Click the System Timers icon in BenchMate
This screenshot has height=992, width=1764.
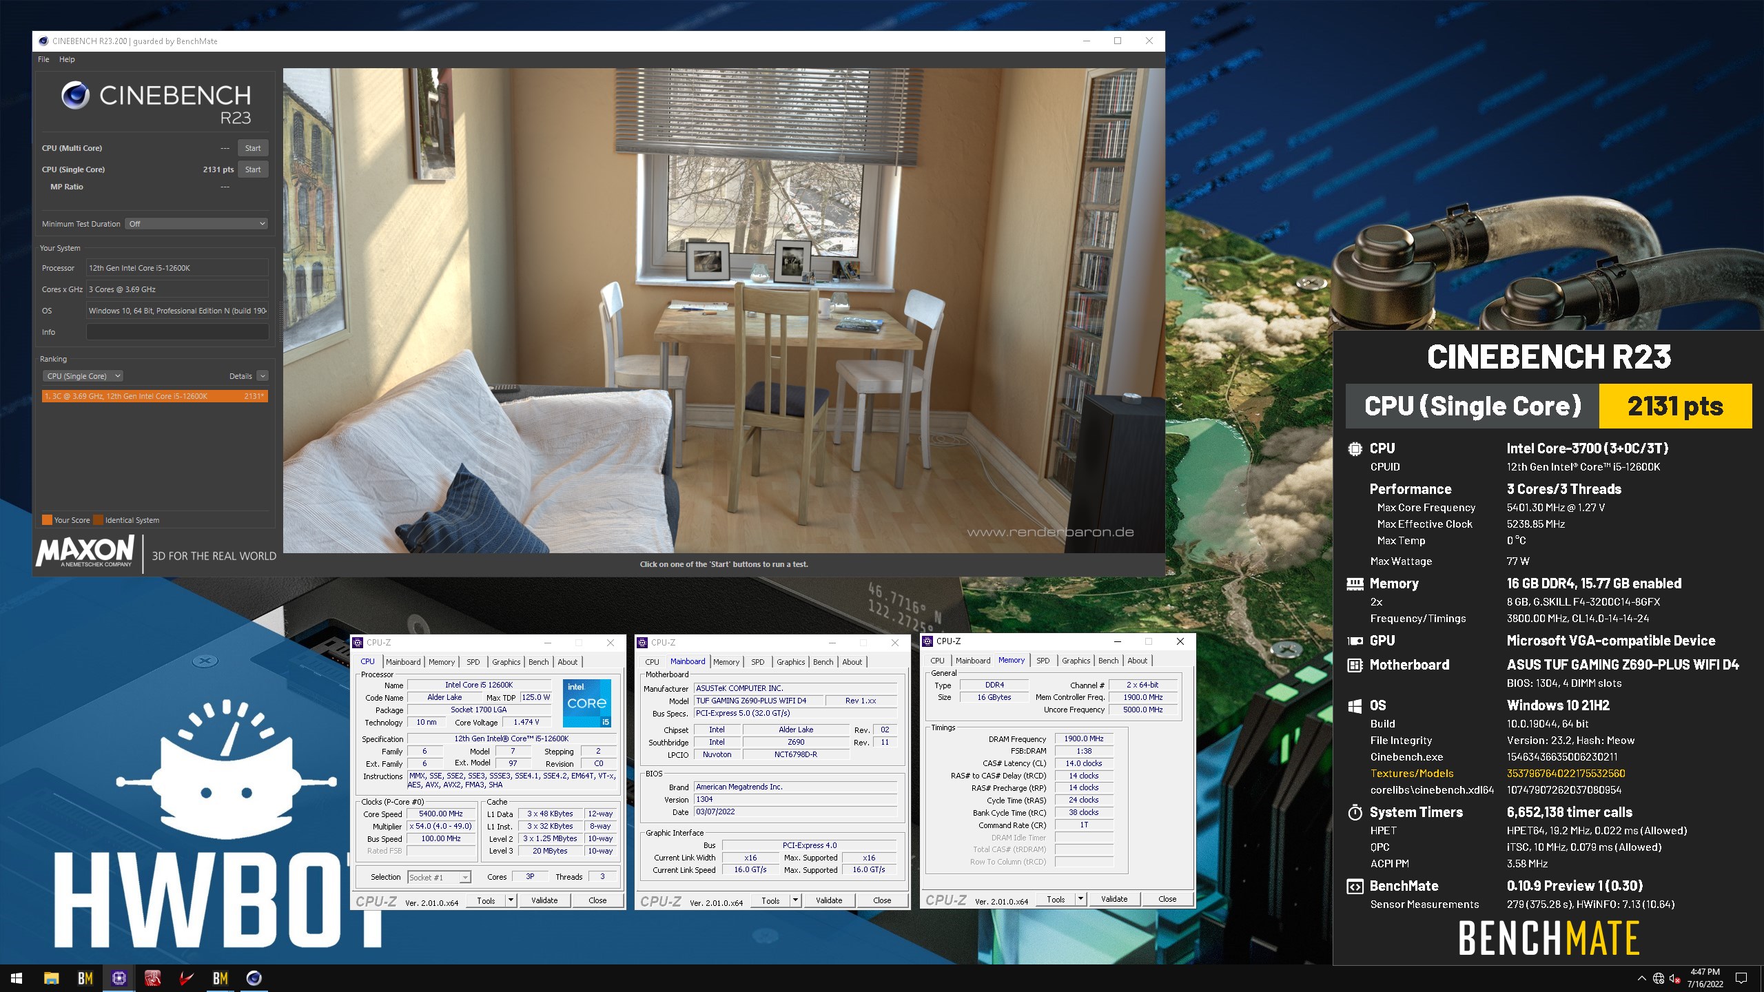tap(1355, 813)
